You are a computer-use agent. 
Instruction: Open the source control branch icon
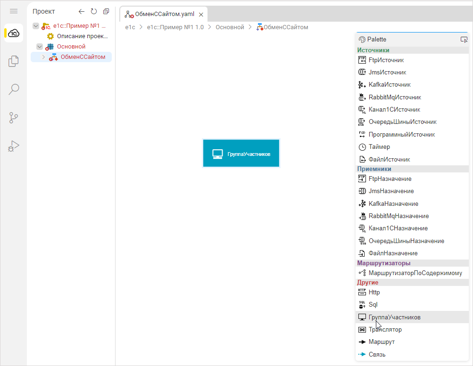click(x=14, y=117)
